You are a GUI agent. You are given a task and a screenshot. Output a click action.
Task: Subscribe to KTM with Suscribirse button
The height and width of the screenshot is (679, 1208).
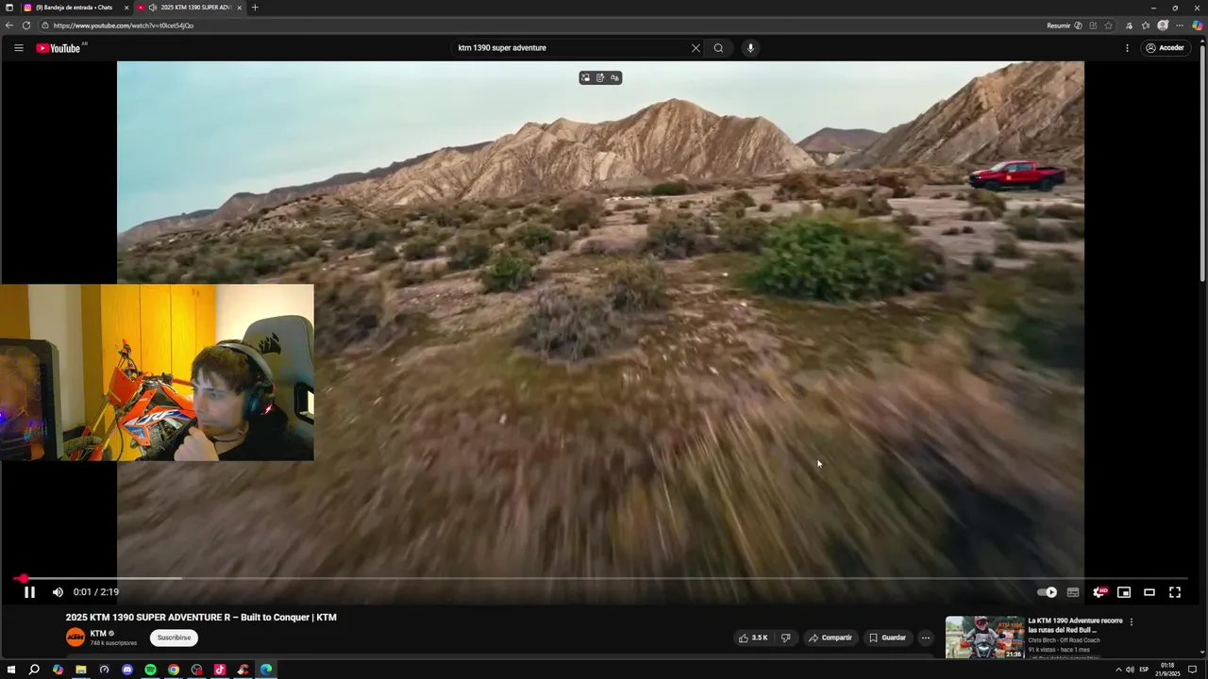click(174, 638)
